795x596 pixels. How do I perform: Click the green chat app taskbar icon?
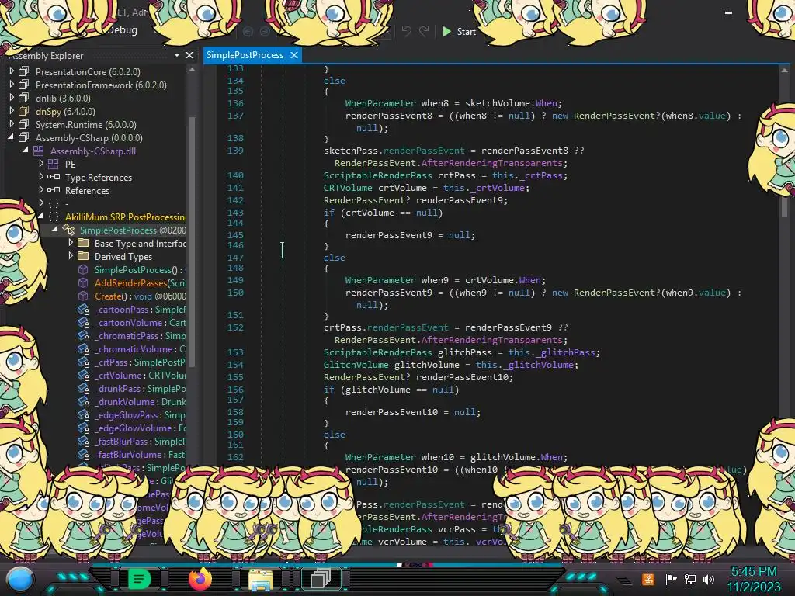[139, 578]
